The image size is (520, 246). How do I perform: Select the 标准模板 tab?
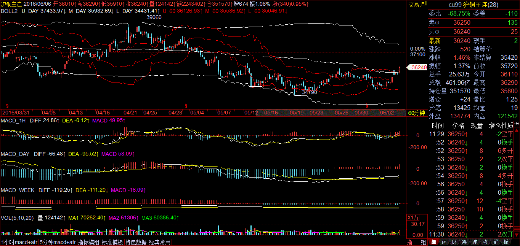[x=112, y=242]
